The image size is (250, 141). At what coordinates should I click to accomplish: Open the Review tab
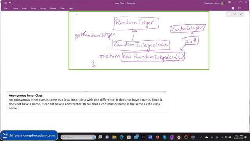53,8
